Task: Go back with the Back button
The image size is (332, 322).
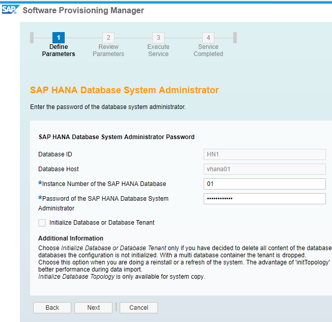Action: point(52,308)
